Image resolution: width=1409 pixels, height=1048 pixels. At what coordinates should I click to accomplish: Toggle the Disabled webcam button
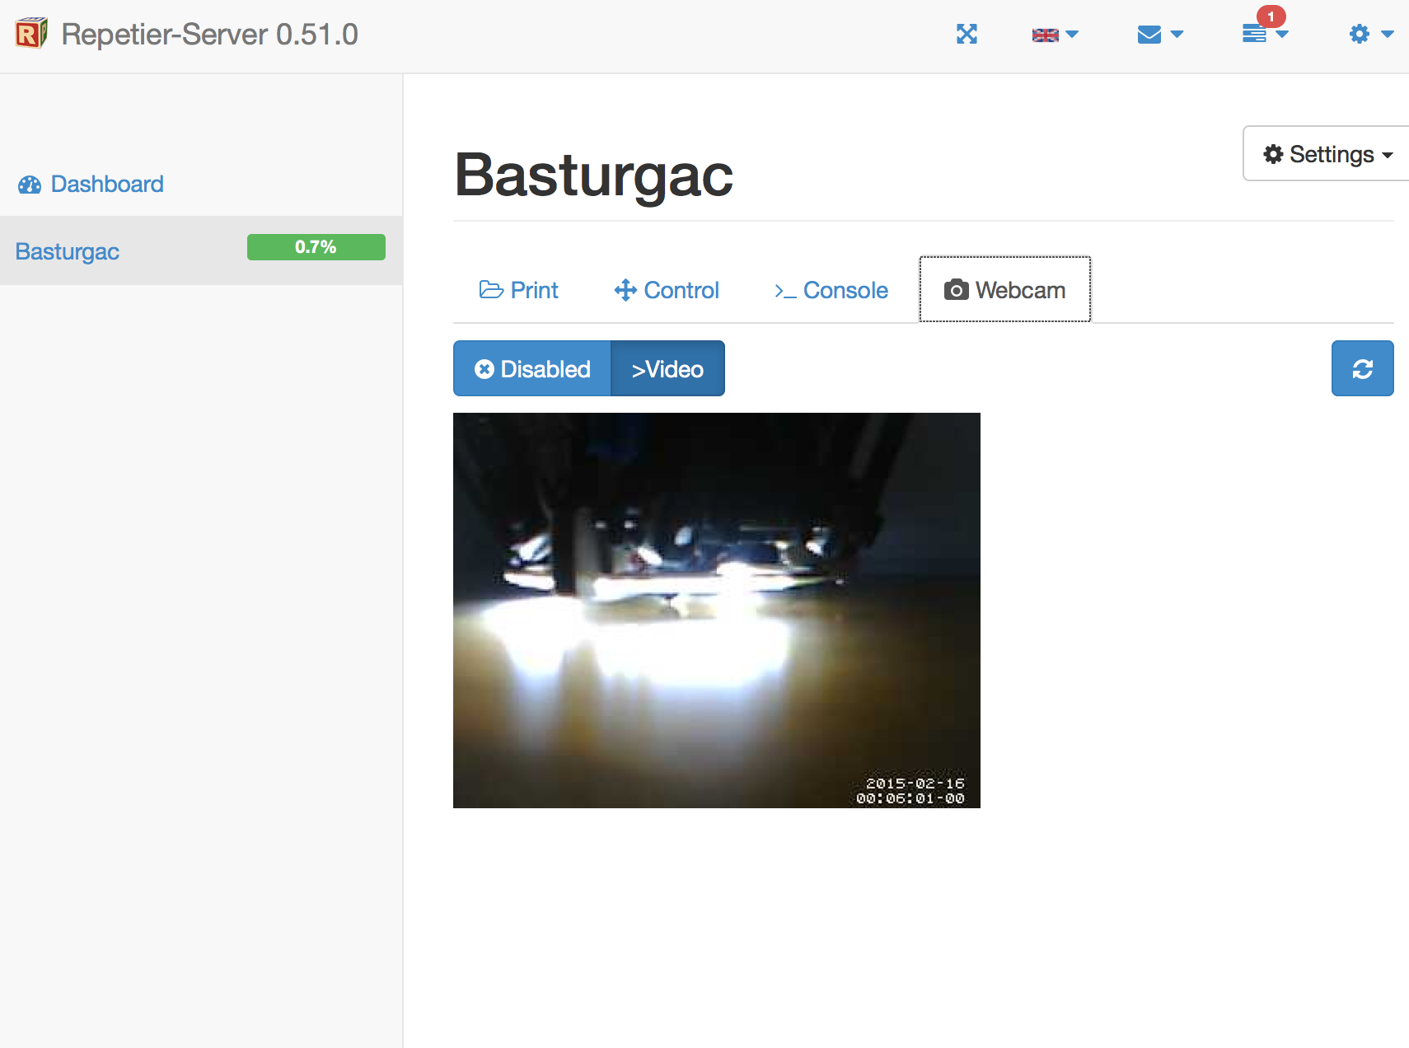click(532, 369)
